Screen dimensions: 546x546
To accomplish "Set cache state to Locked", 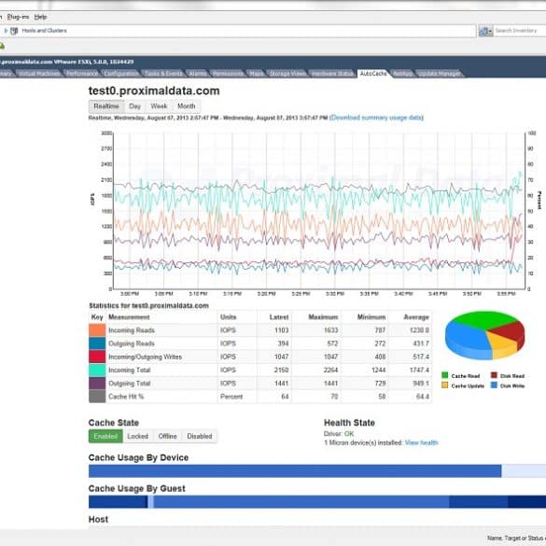I will pos(137,436).
